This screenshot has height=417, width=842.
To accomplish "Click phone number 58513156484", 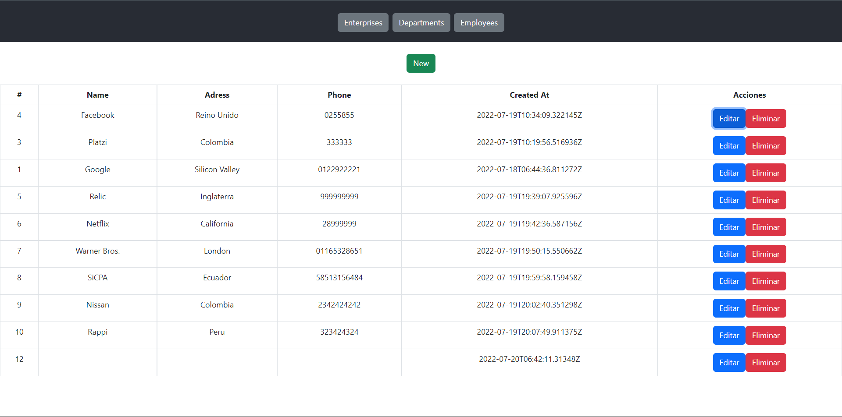I will (339, 278).
